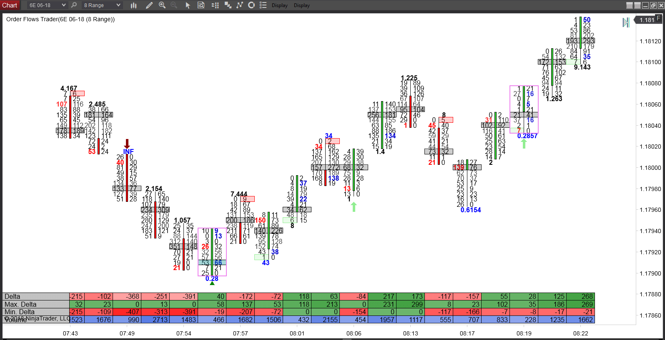The width and height of the screenshot is (665, 340).
Task: Open the 6E 06-18 instrument dropdown
Action: coord(47,5)
